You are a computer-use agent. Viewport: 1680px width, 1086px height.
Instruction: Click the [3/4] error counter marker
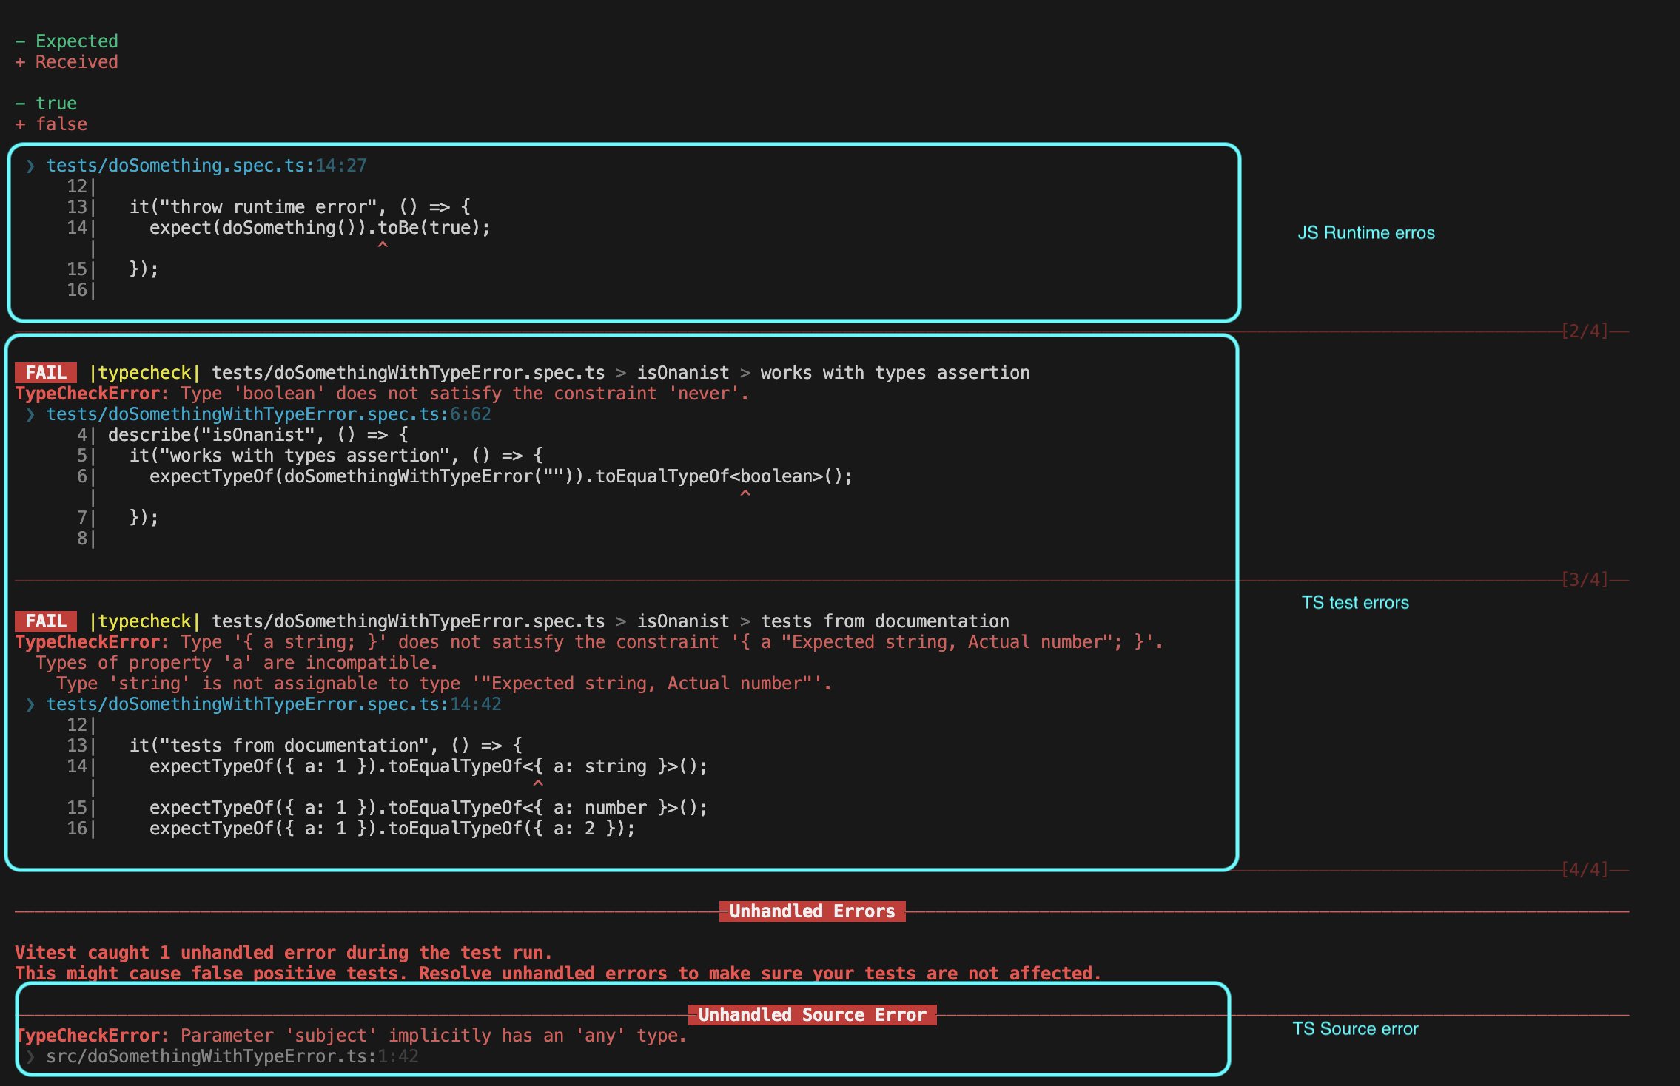1585,580
